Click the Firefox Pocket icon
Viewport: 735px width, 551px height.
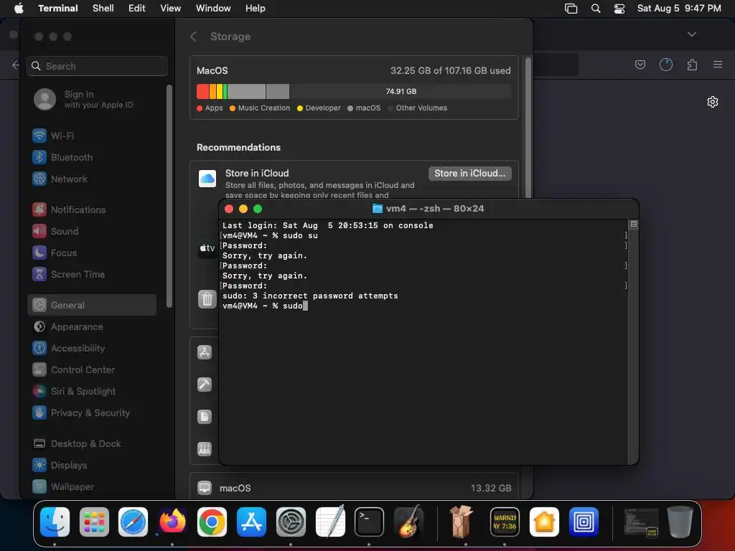pos(640,65)
